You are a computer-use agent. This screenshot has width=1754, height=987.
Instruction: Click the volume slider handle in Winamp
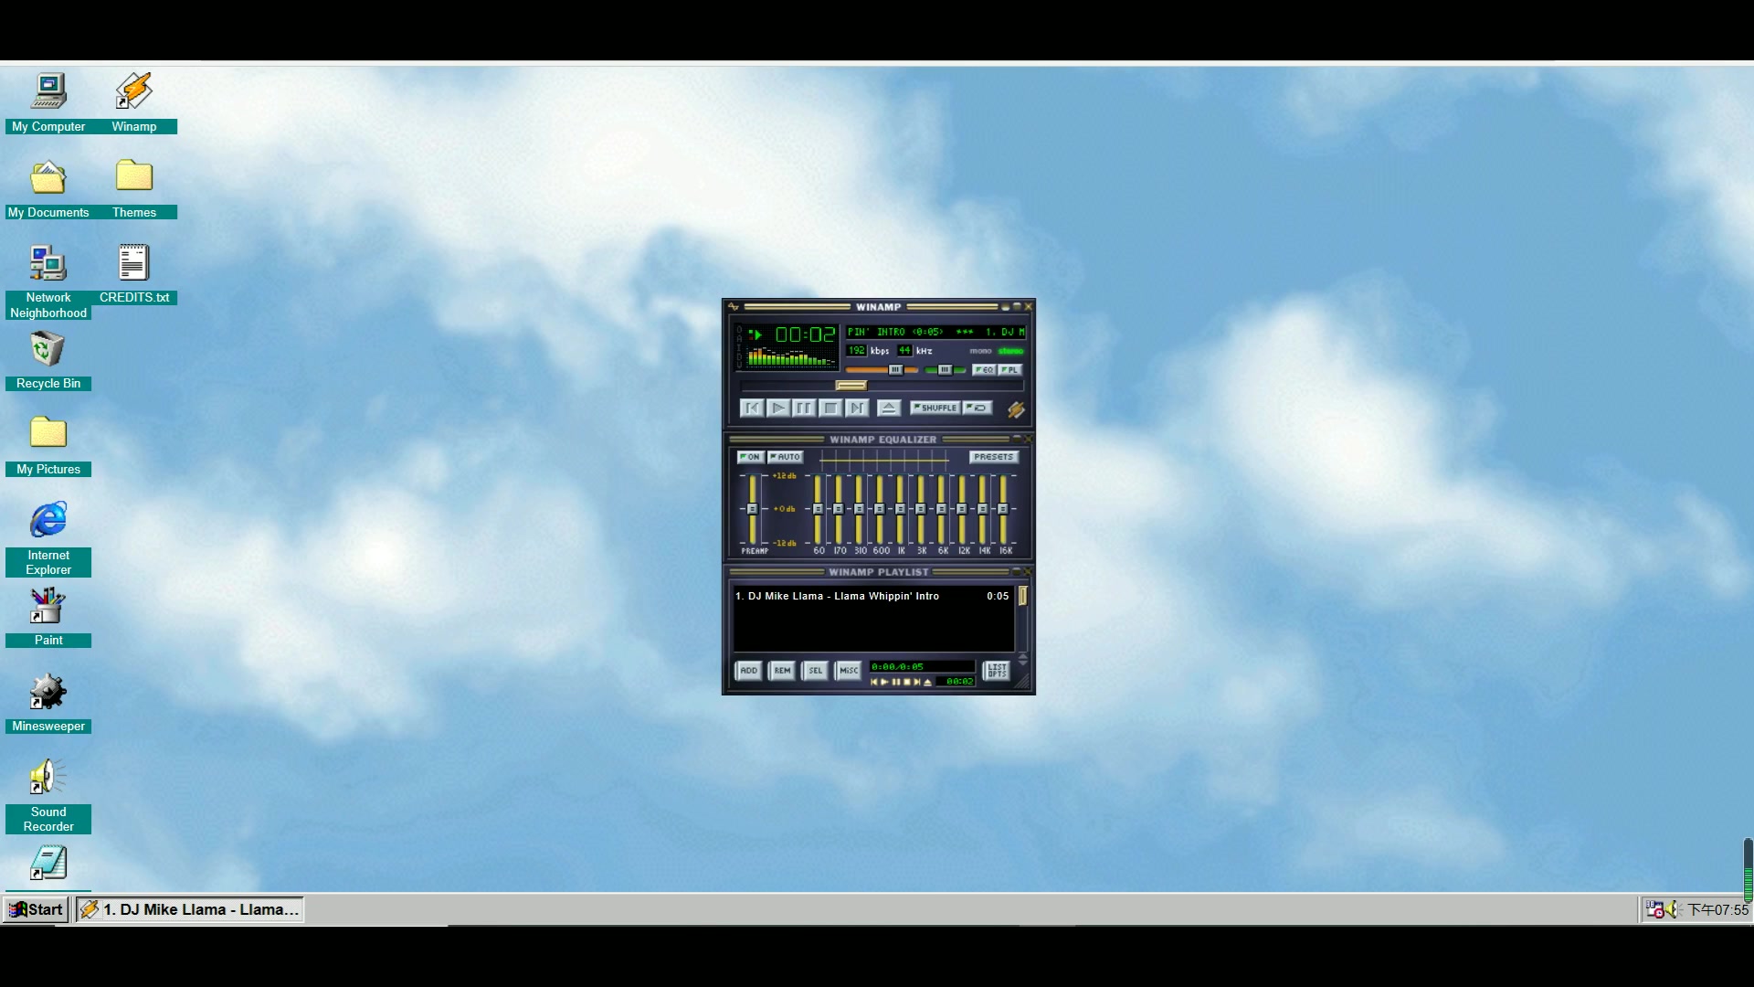[896, 370]
